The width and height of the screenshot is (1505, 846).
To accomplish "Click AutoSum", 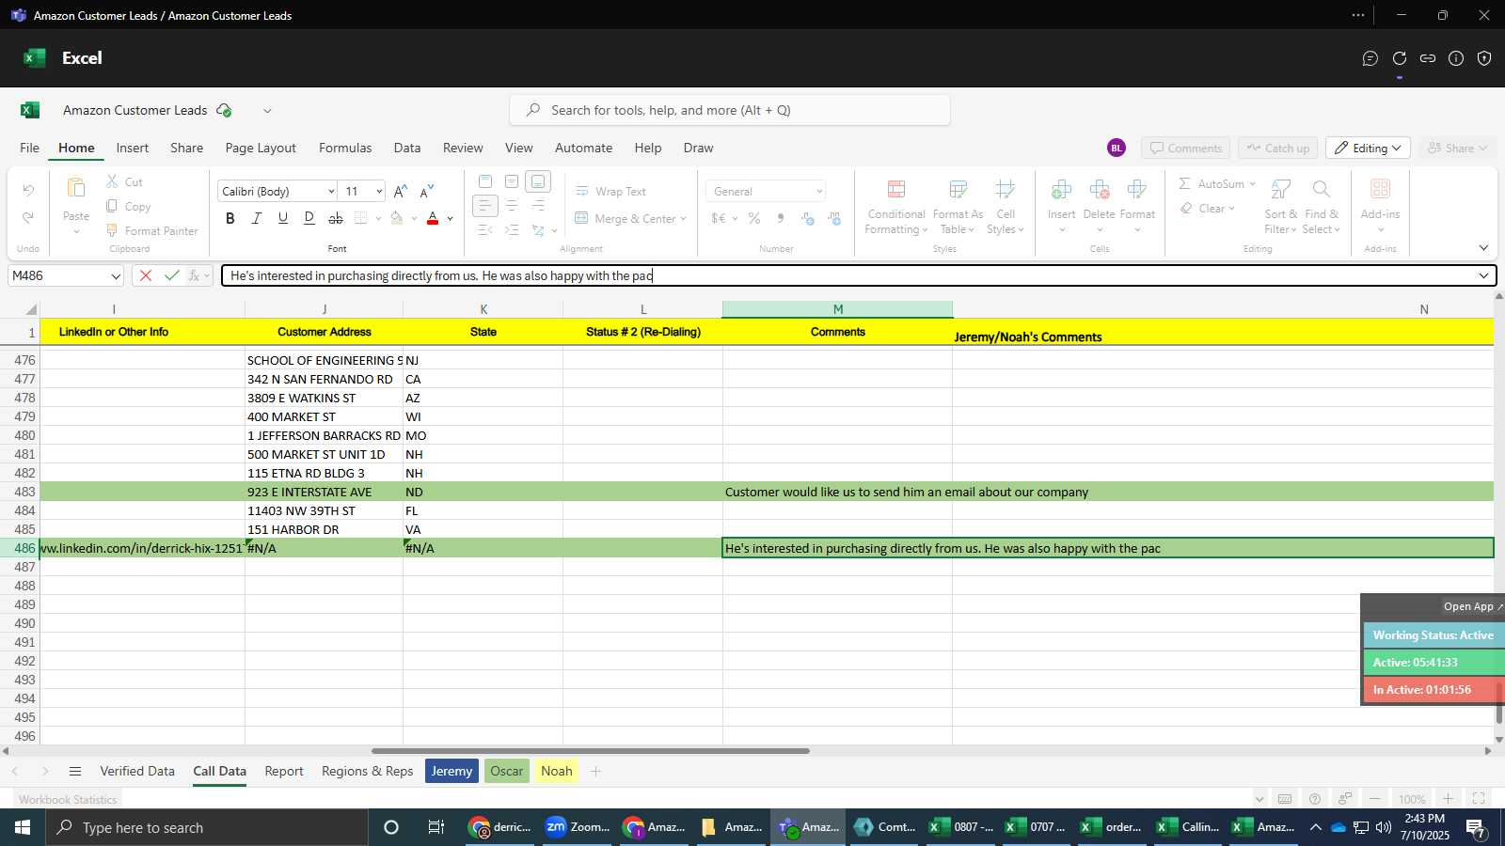I will pyautogui.click(x=1212, y=183).
